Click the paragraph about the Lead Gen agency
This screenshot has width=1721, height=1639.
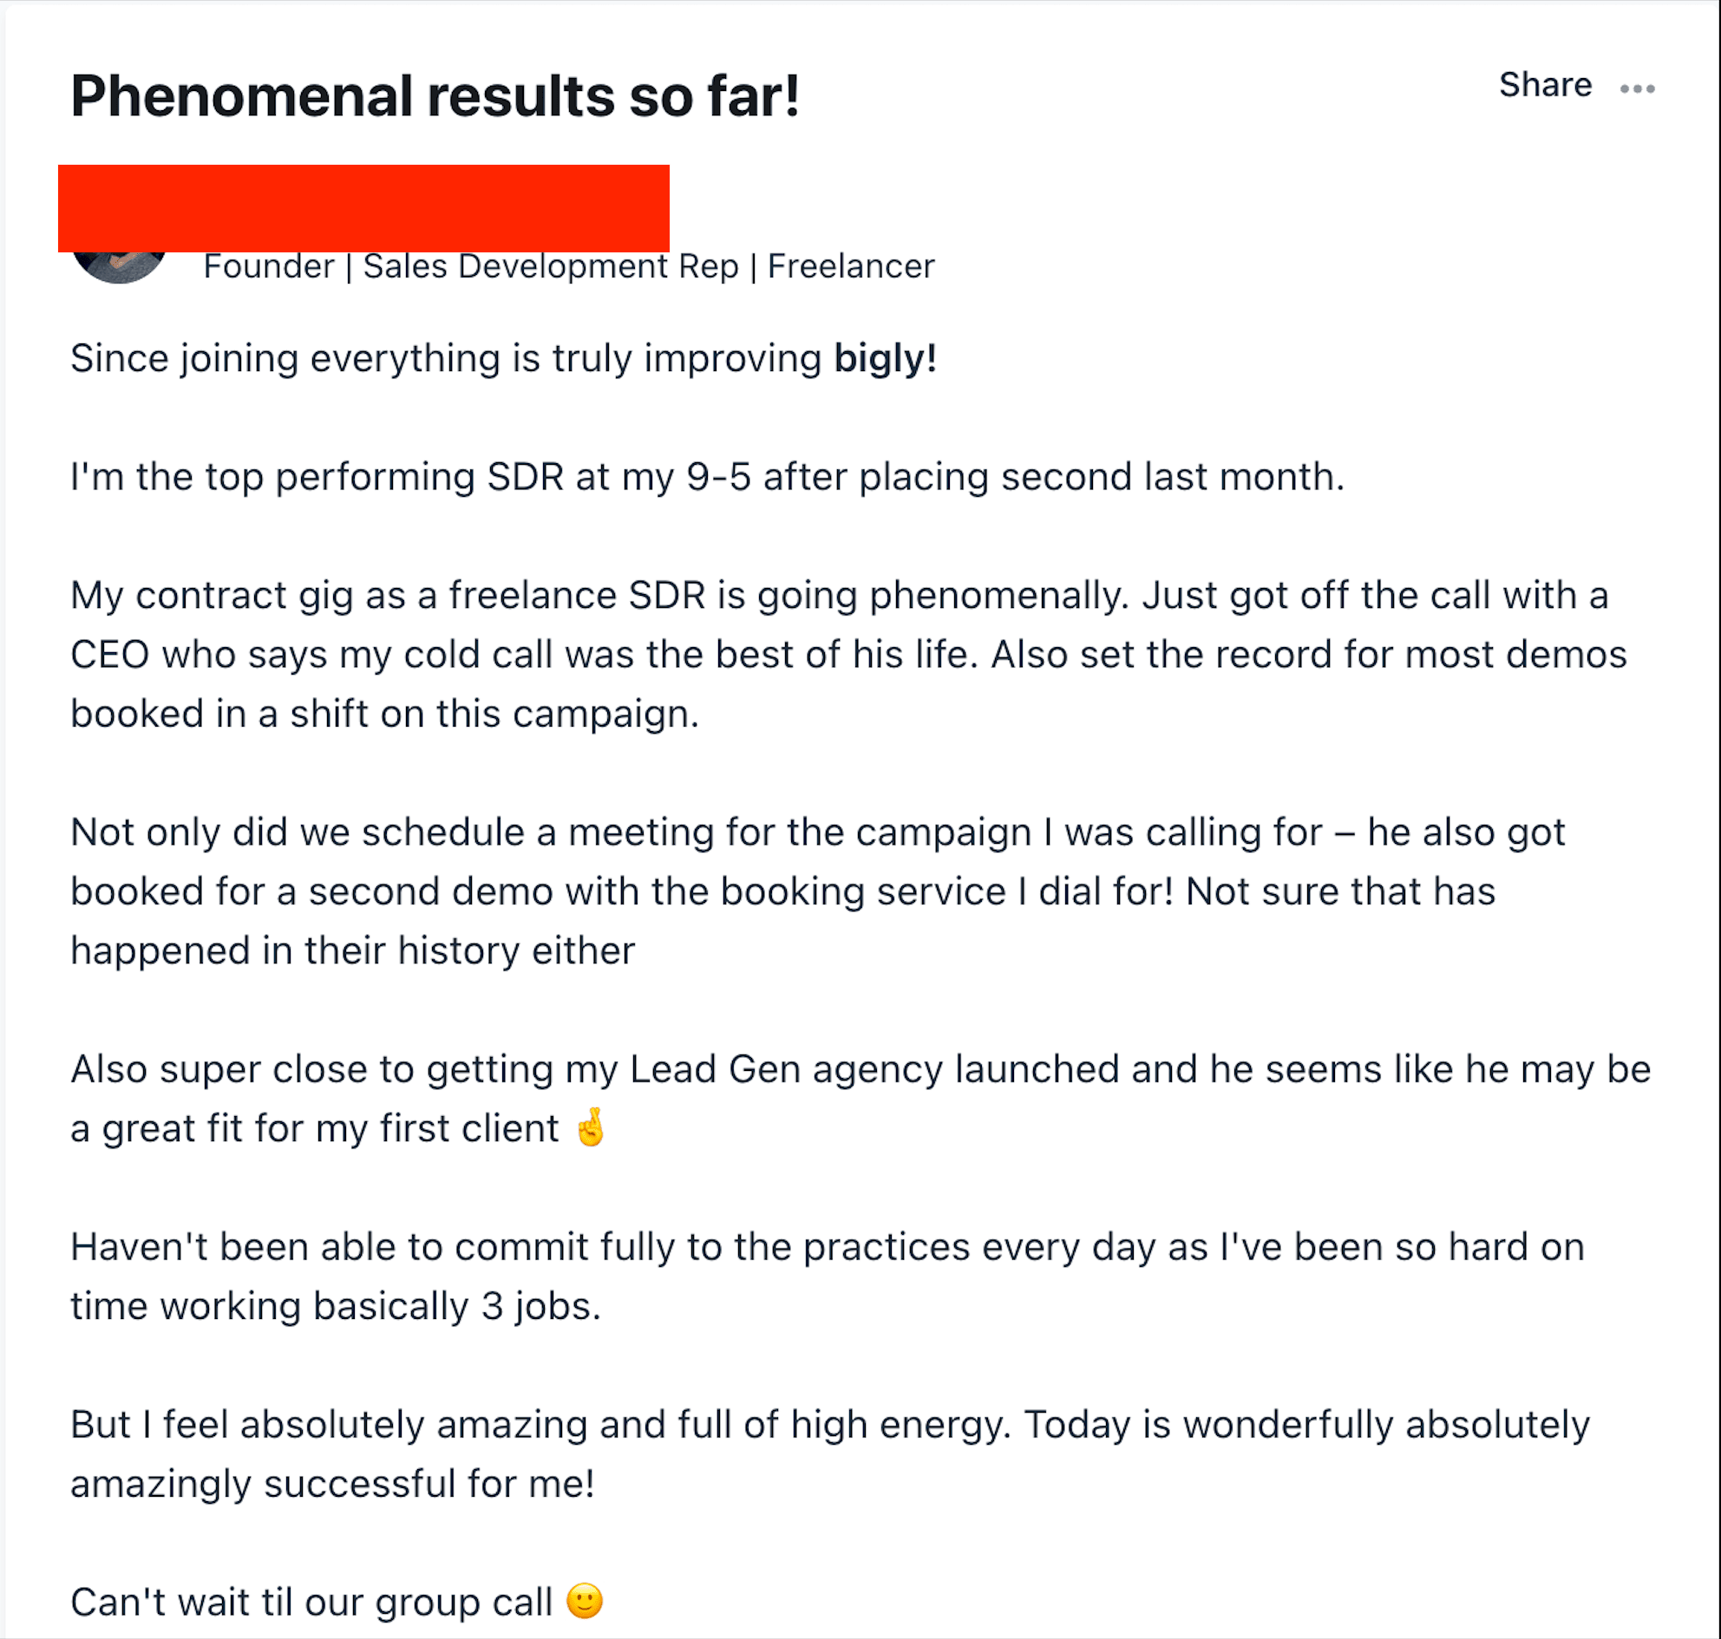(x=861, y=1098)
